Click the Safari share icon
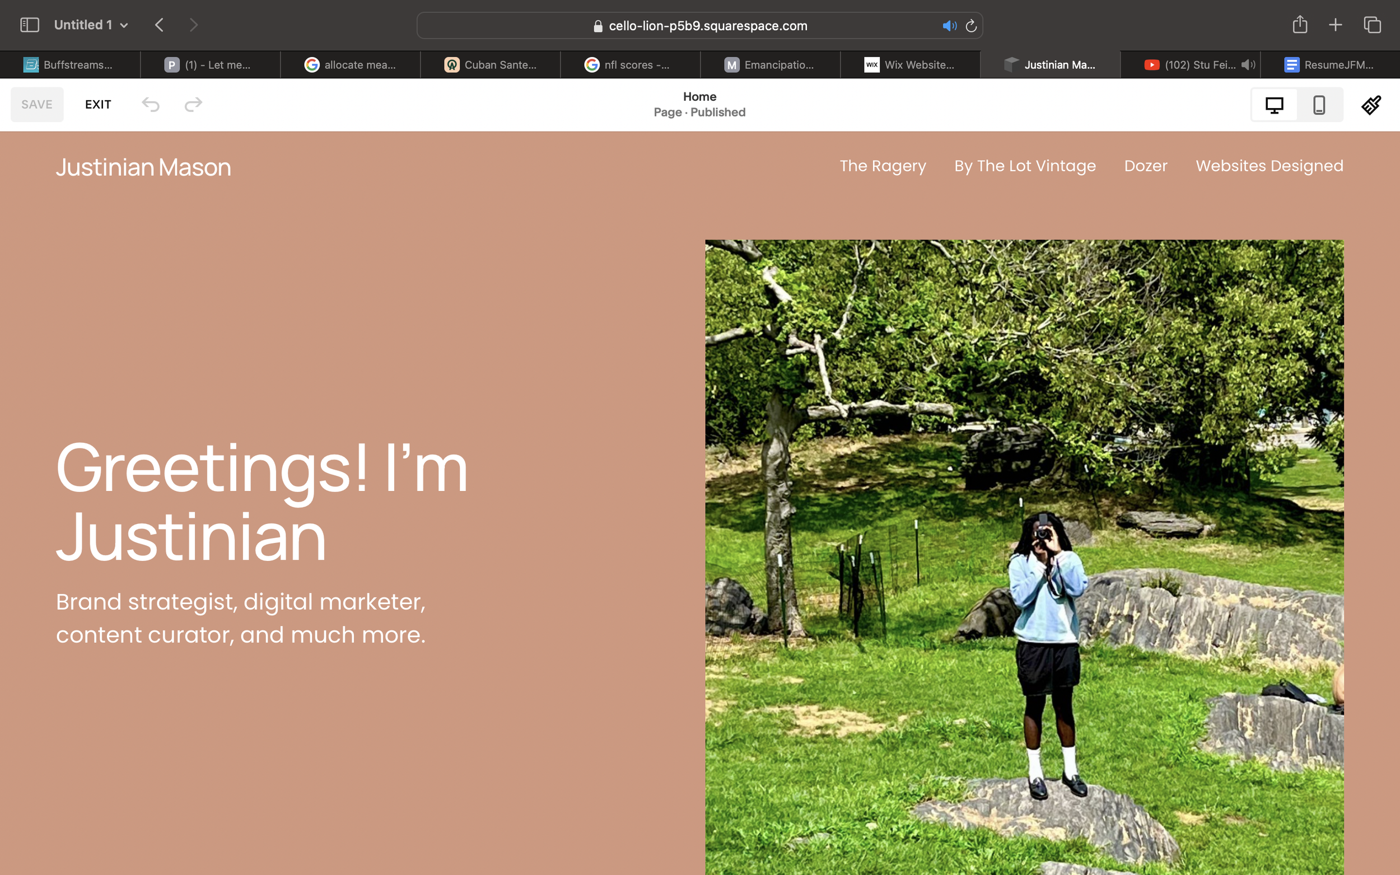This screenshot has width=1400, height=875. 1300,25
